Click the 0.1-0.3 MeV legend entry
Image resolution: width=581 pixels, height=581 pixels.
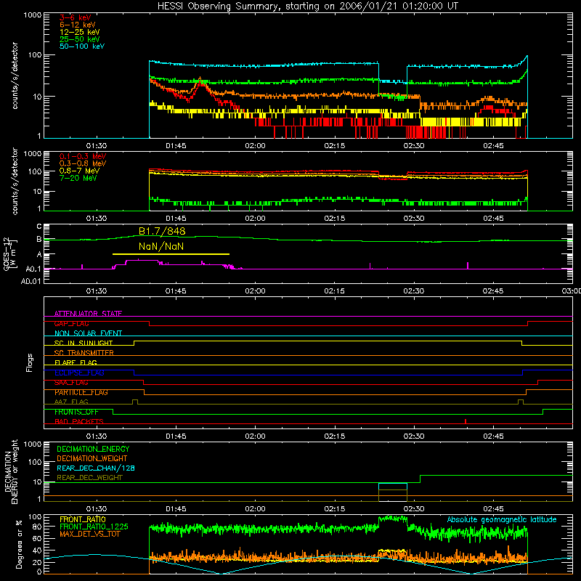pos(83,156)
